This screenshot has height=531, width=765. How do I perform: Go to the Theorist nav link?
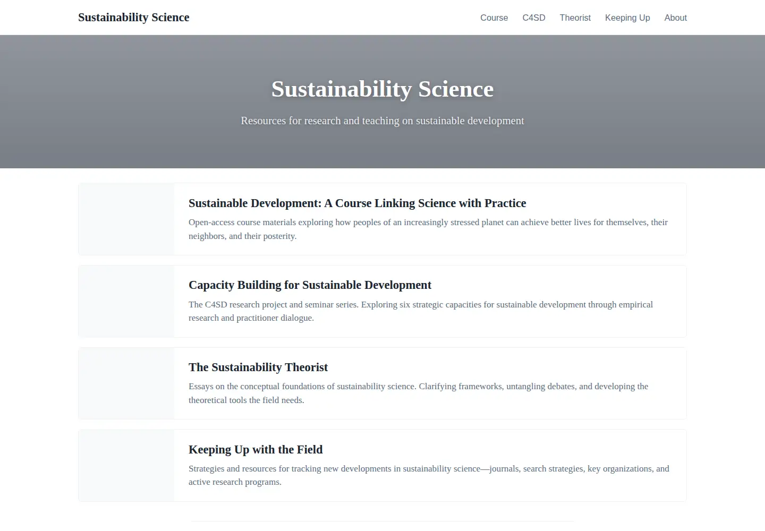coord(575,18)
